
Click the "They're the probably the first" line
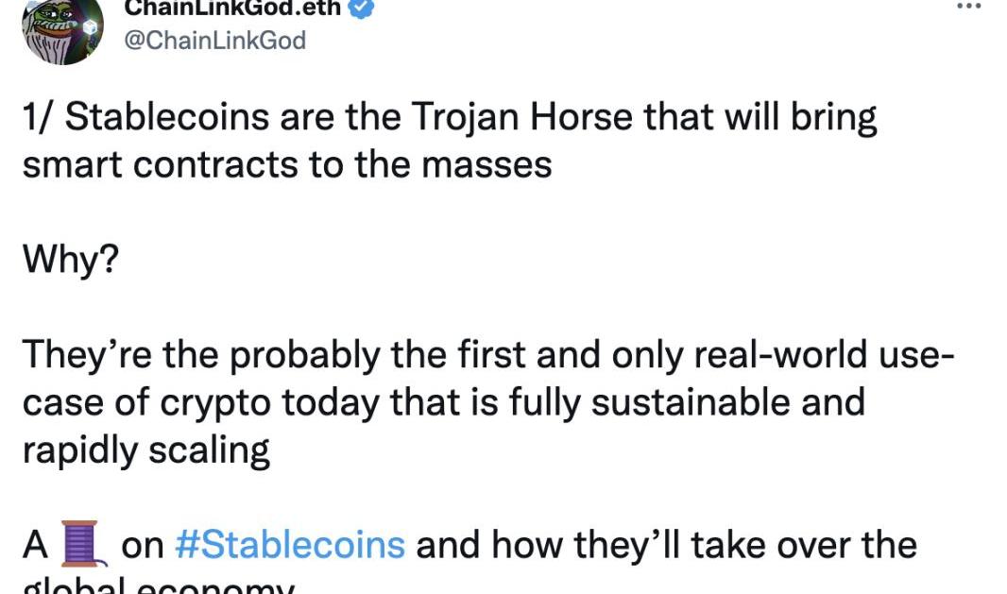point(487,355)
